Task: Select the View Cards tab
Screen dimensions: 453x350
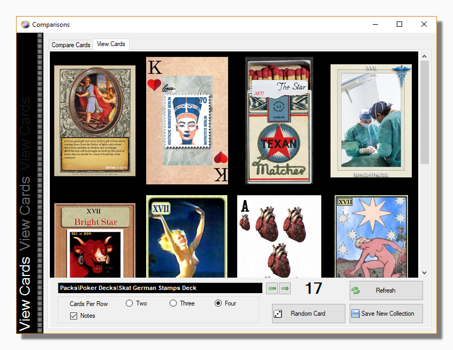Action: click(x=111, y=44)
